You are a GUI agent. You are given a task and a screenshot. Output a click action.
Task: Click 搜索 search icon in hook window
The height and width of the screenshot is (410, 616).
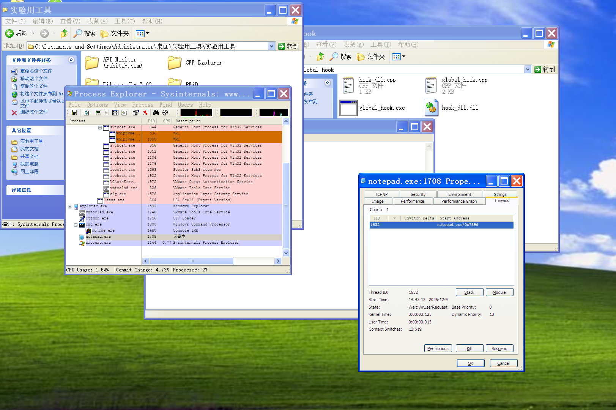[334, 57]
